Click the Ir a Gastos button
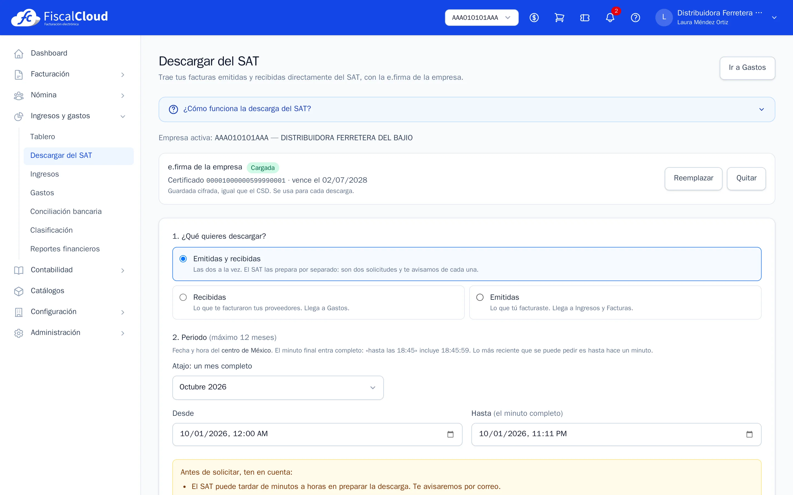This screenshot has height=495, width=793. coord(747,68)
